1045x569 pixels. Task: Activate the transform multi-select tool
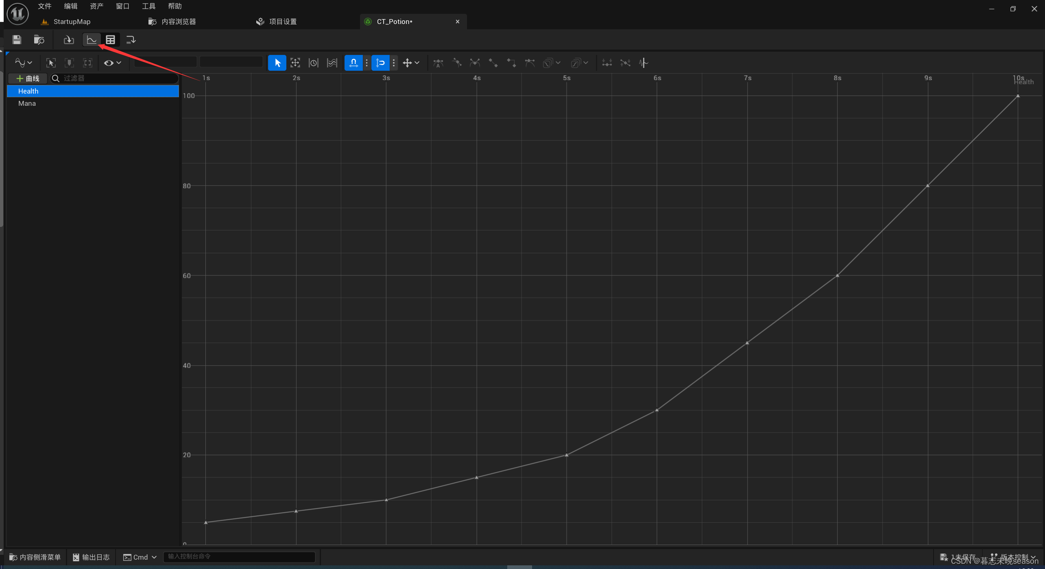pyautogui.click(x=295, y=63)
